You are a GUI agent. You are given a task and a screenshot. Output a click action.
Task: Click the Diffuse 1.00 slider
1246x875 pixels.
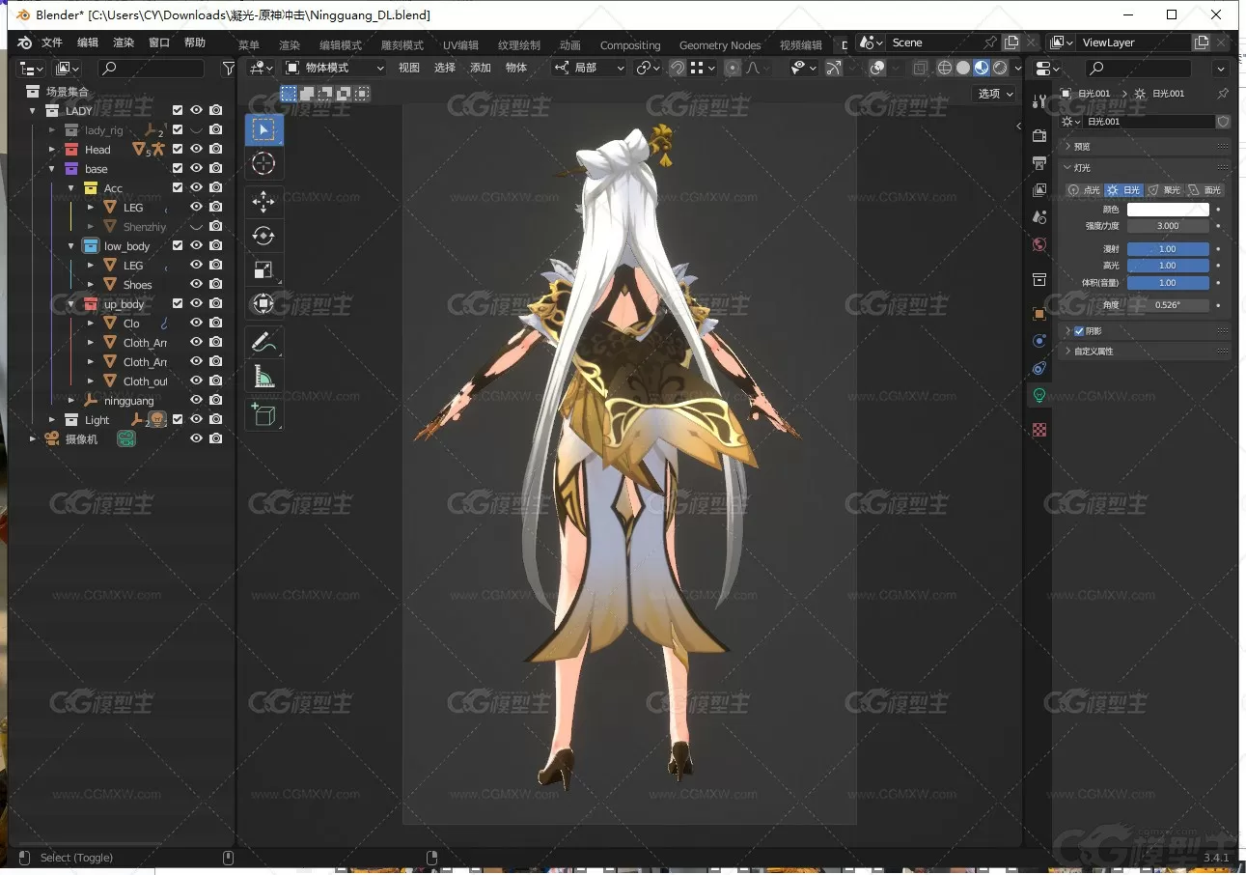coord(1168,249)
